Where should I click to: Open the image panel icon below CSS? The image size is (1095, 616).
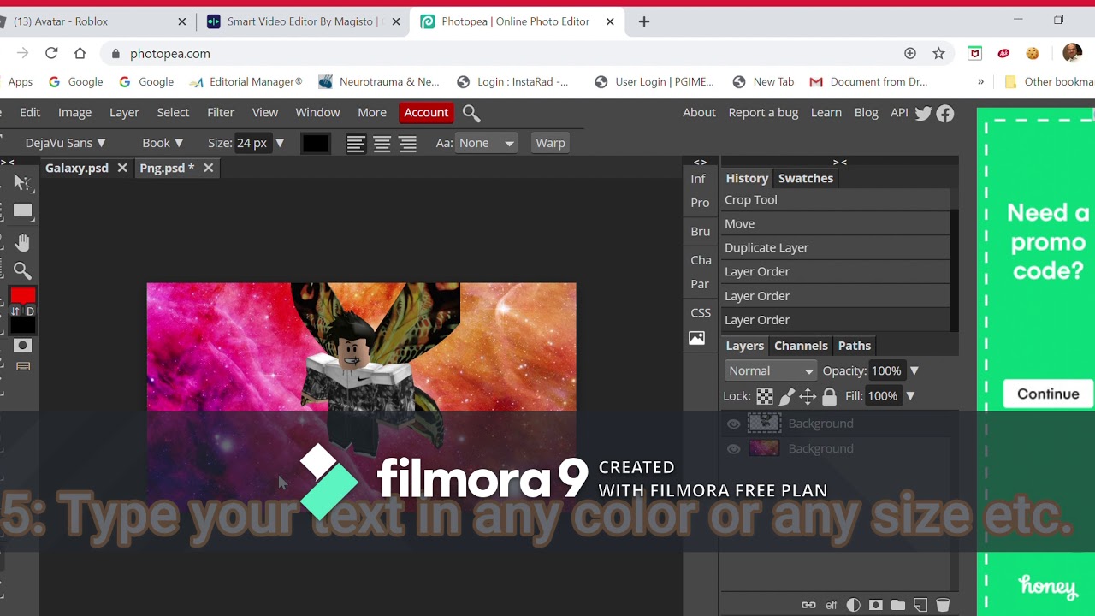tap(697, 338)
